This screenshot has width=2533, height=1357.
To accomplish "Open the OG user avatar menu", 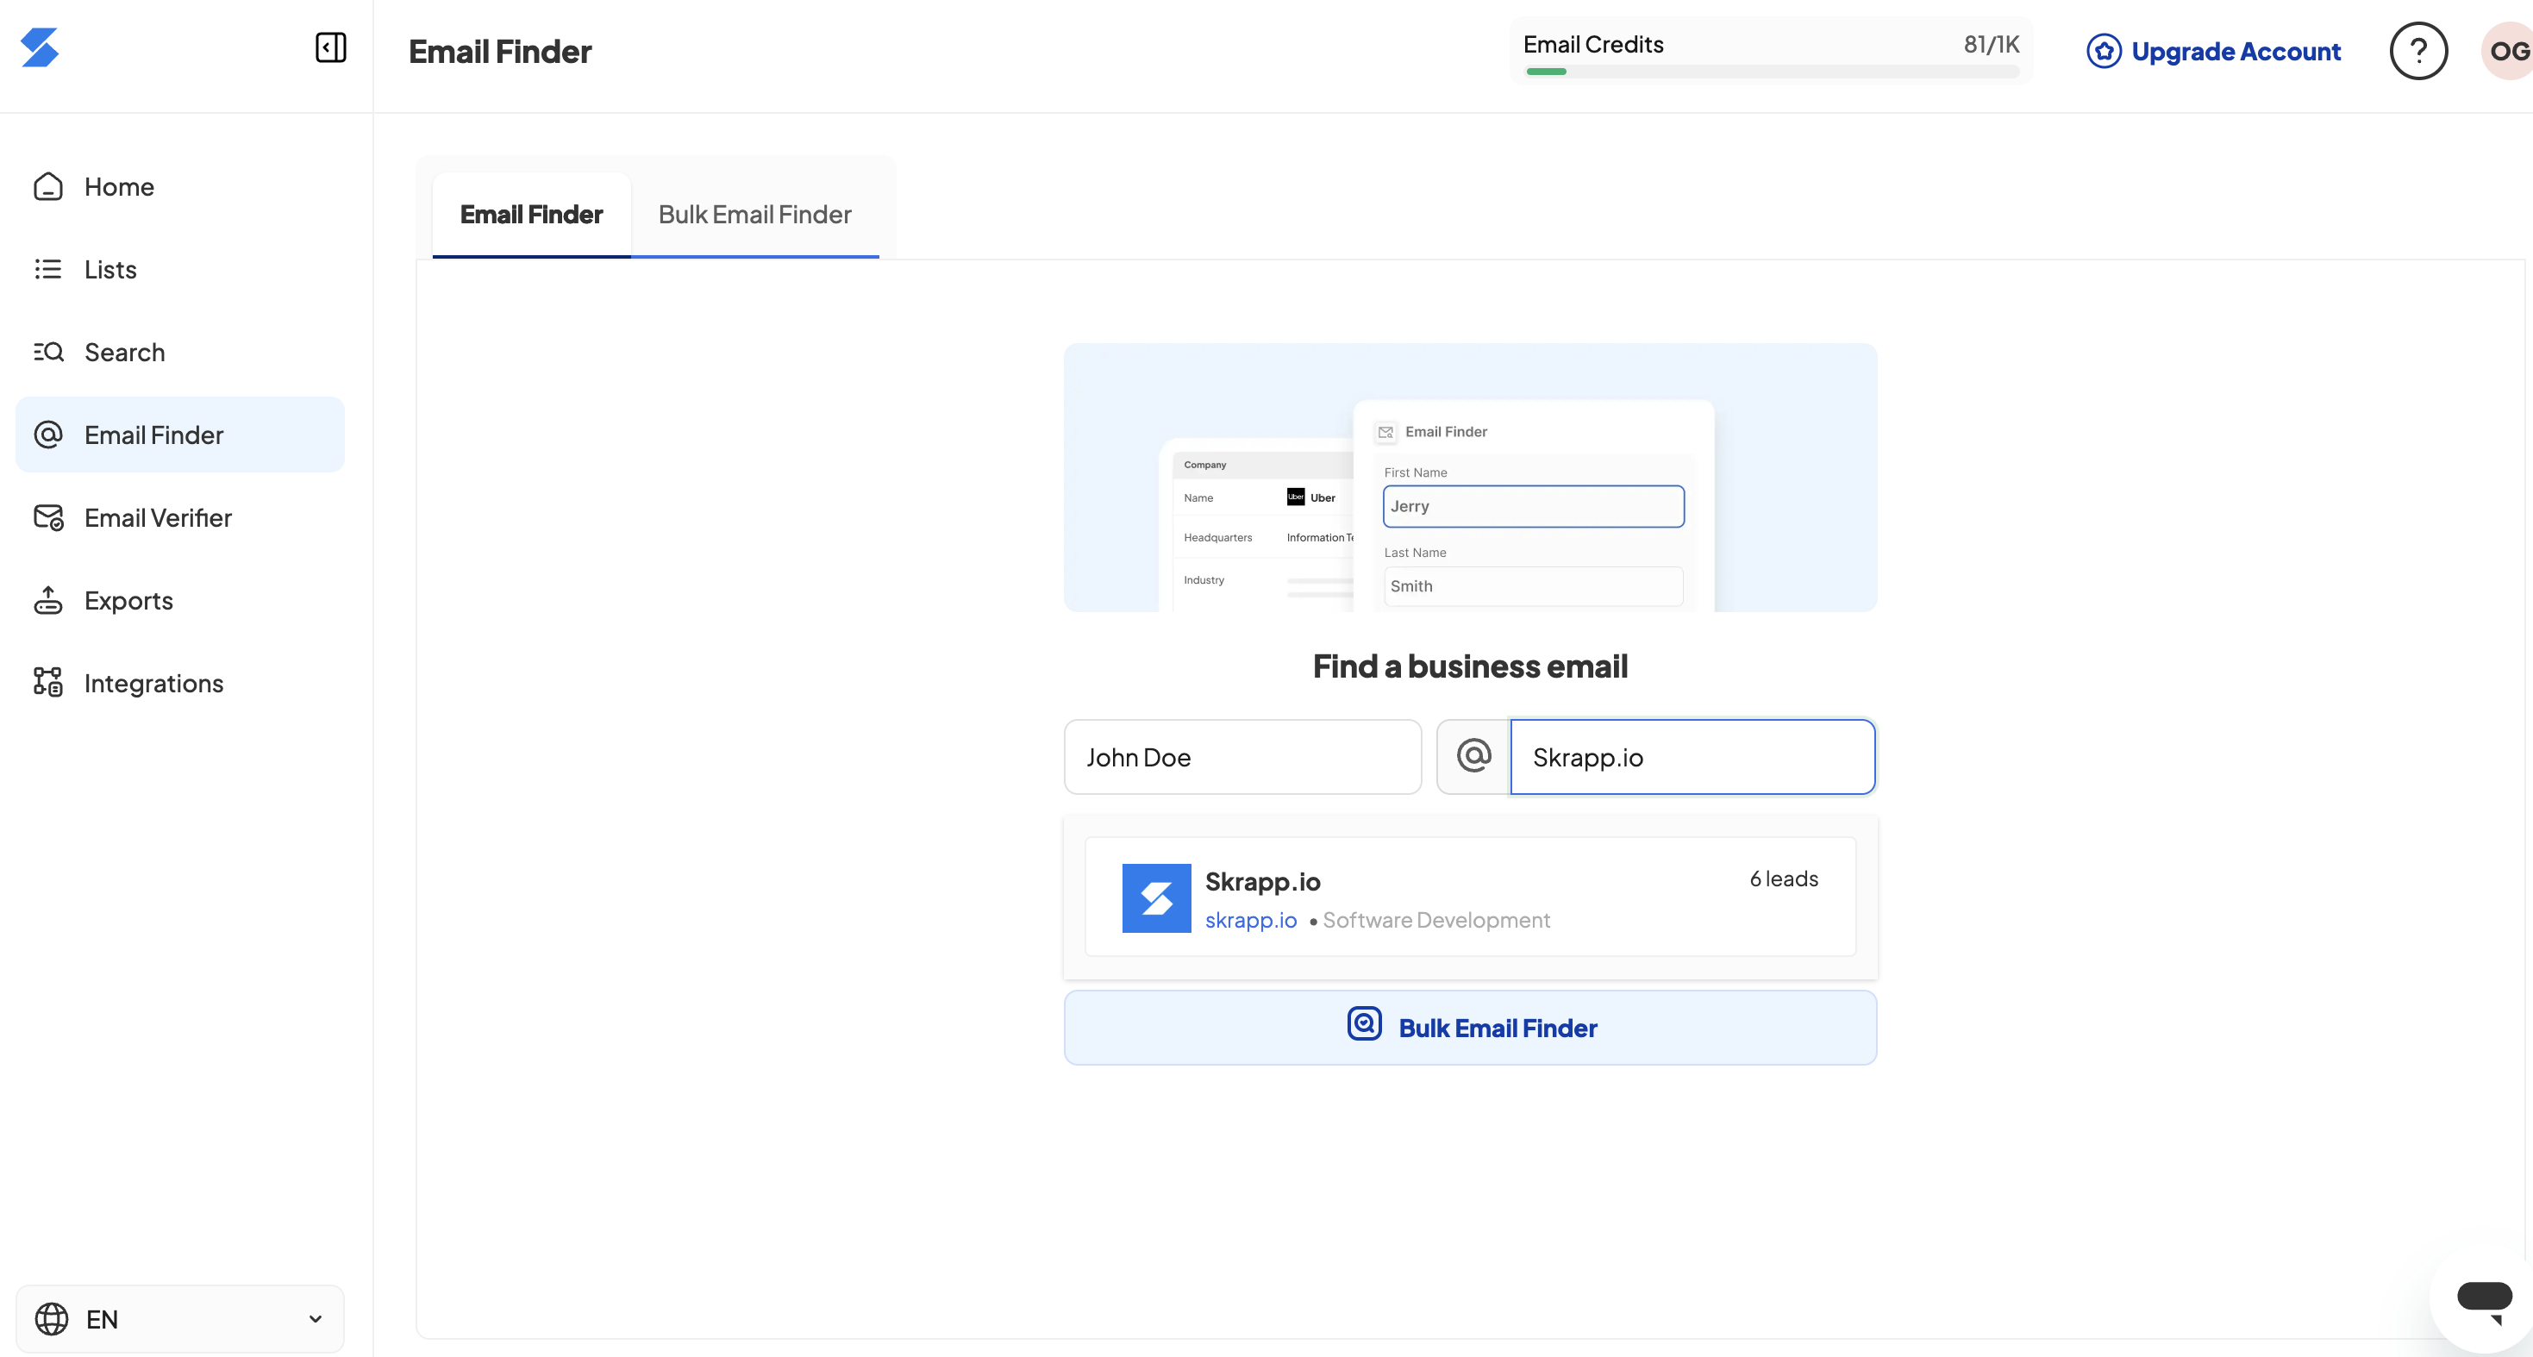I will pos(2507,51).
